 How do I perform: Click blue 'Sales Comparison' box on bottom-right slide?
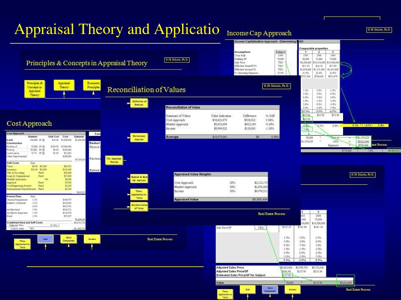click(x=270, y=289)
